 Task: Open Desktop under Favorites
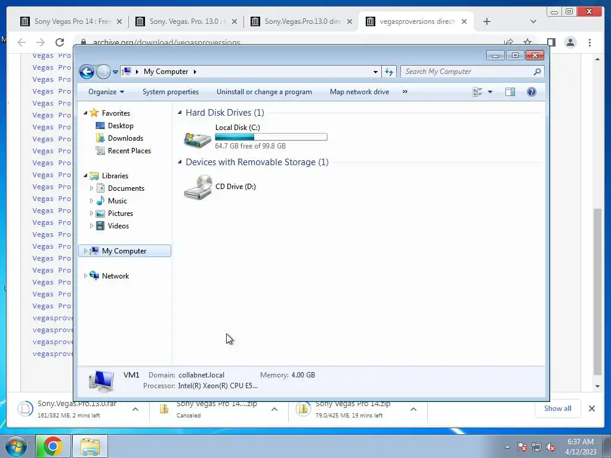click(x=121, y=126)
